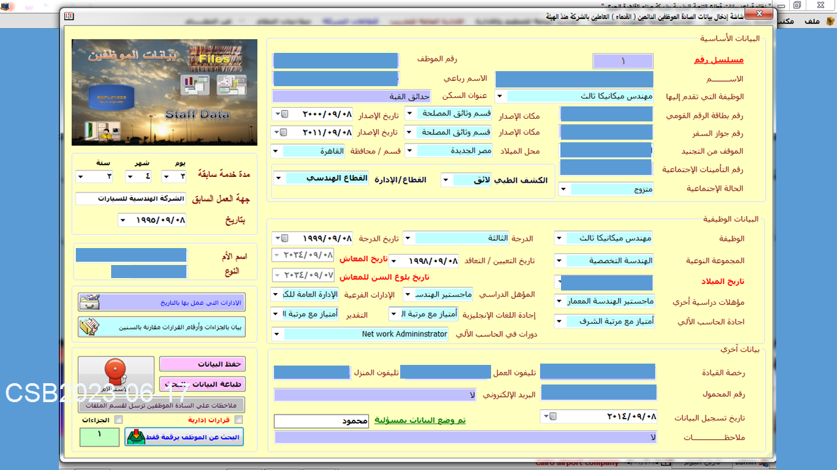Click the جهة العمل السابق text field
This screenshot has height=470, width=837.
coord(130,198)
